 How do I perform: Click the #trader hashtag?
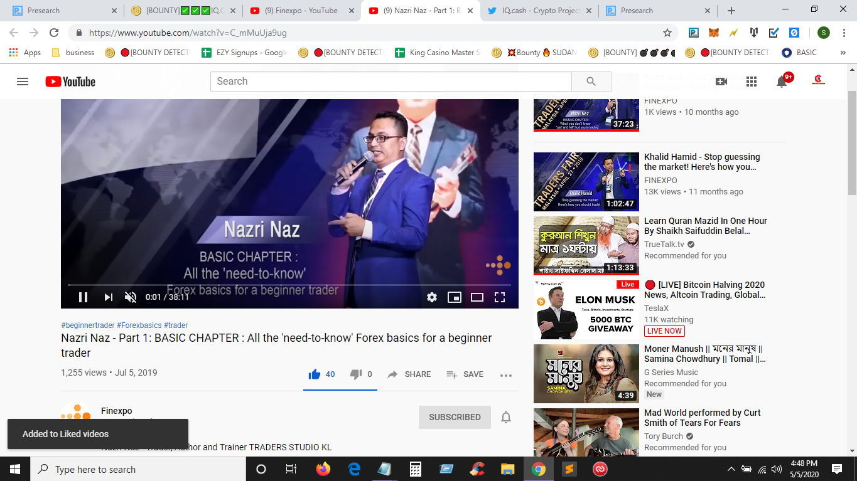click(176, 325)
